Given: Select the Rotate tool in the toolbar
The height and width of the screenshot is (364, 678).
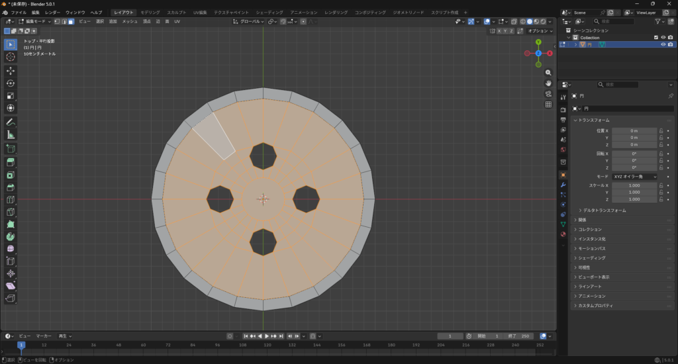Looking at the screenshot, I should [11, 83].
